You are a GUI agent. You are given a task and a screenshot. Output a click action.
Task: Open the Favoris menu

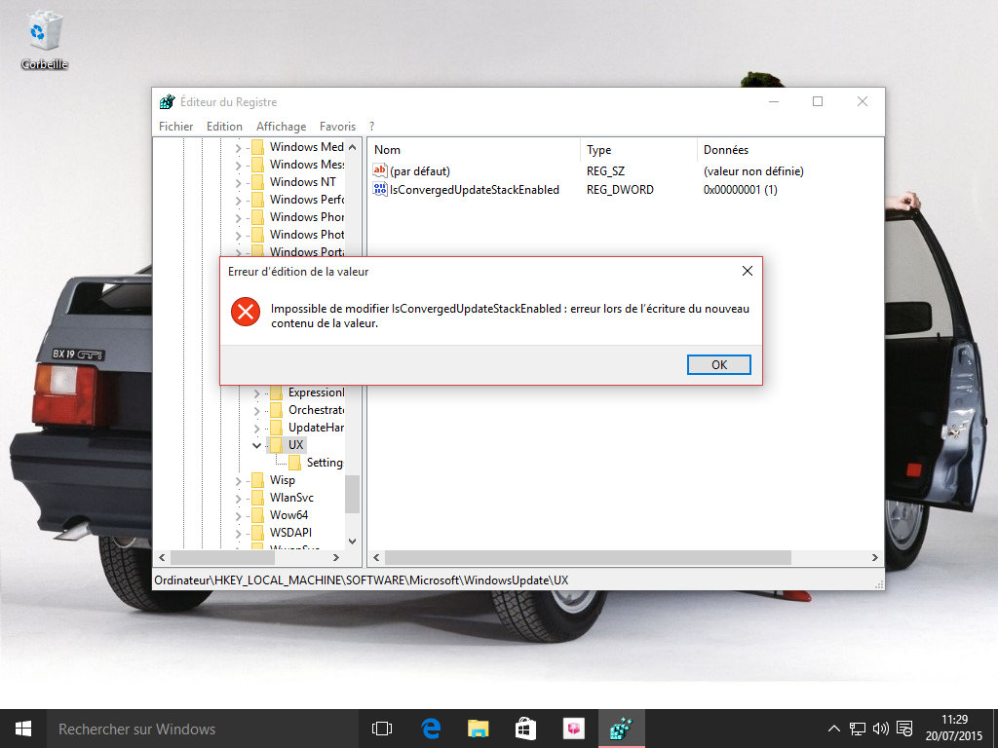click(337, 127)
